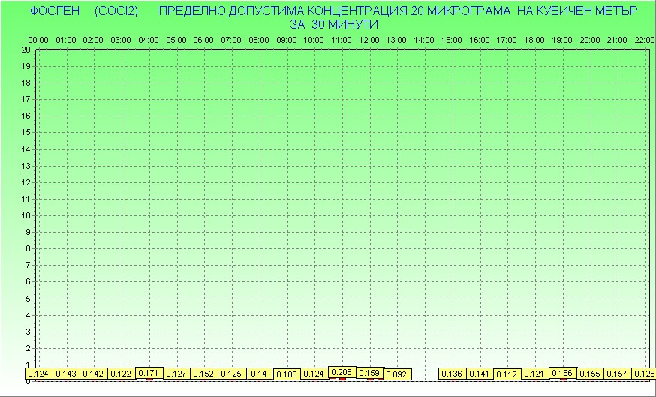The image size is (656, 397).
Task: Click the 20 value on vertical axis
Action: [x=26, y=50]
